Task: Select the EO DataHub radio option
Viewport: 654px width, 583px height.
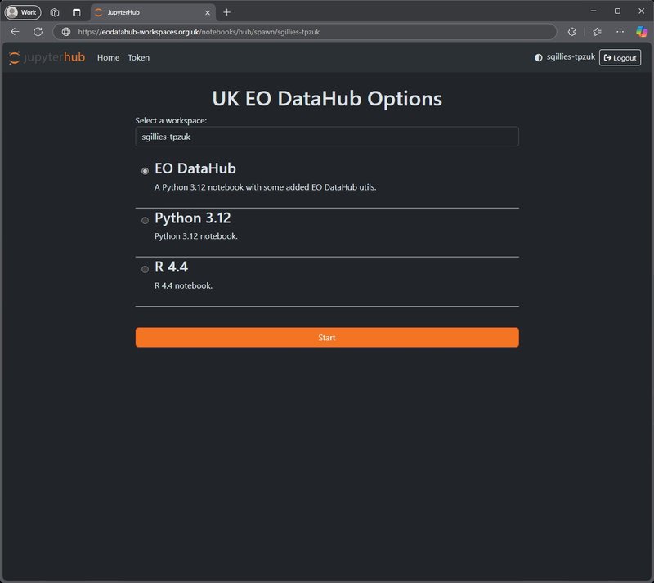Action: point(146,171)
